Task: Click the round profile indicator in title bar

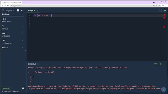Action: (x=154, y=3)
